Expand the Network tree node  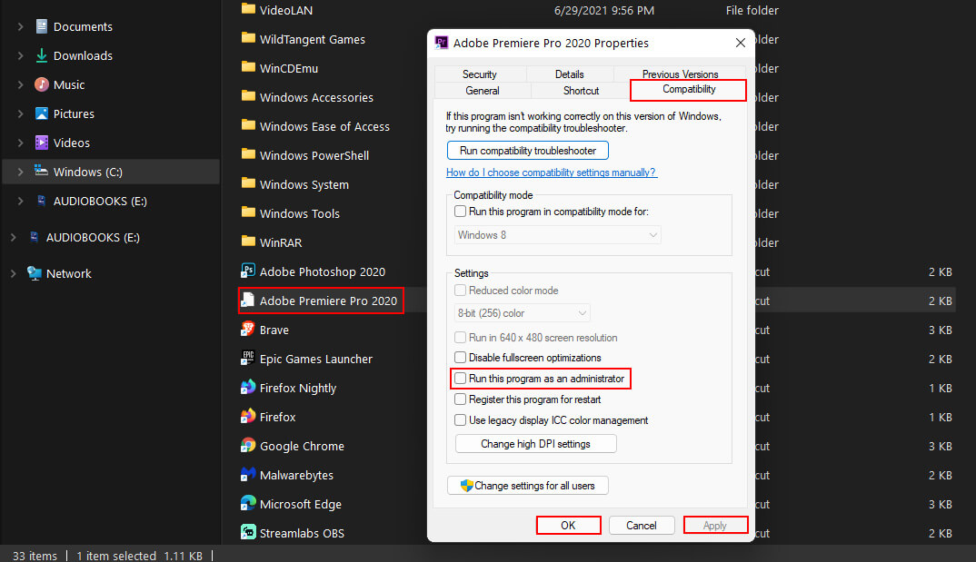click(x=13, y=273)
